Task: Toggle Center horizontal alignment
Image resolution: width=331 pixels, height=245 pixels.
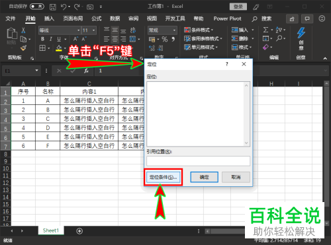Action: click(115, 39)
